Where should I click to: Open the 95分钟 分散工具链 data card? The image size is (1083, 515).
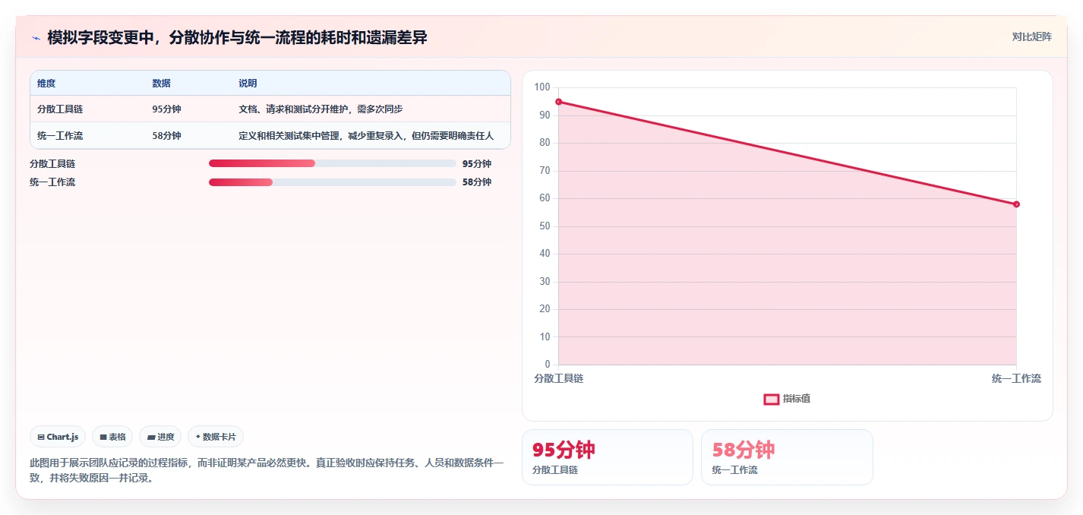[608, 457]
